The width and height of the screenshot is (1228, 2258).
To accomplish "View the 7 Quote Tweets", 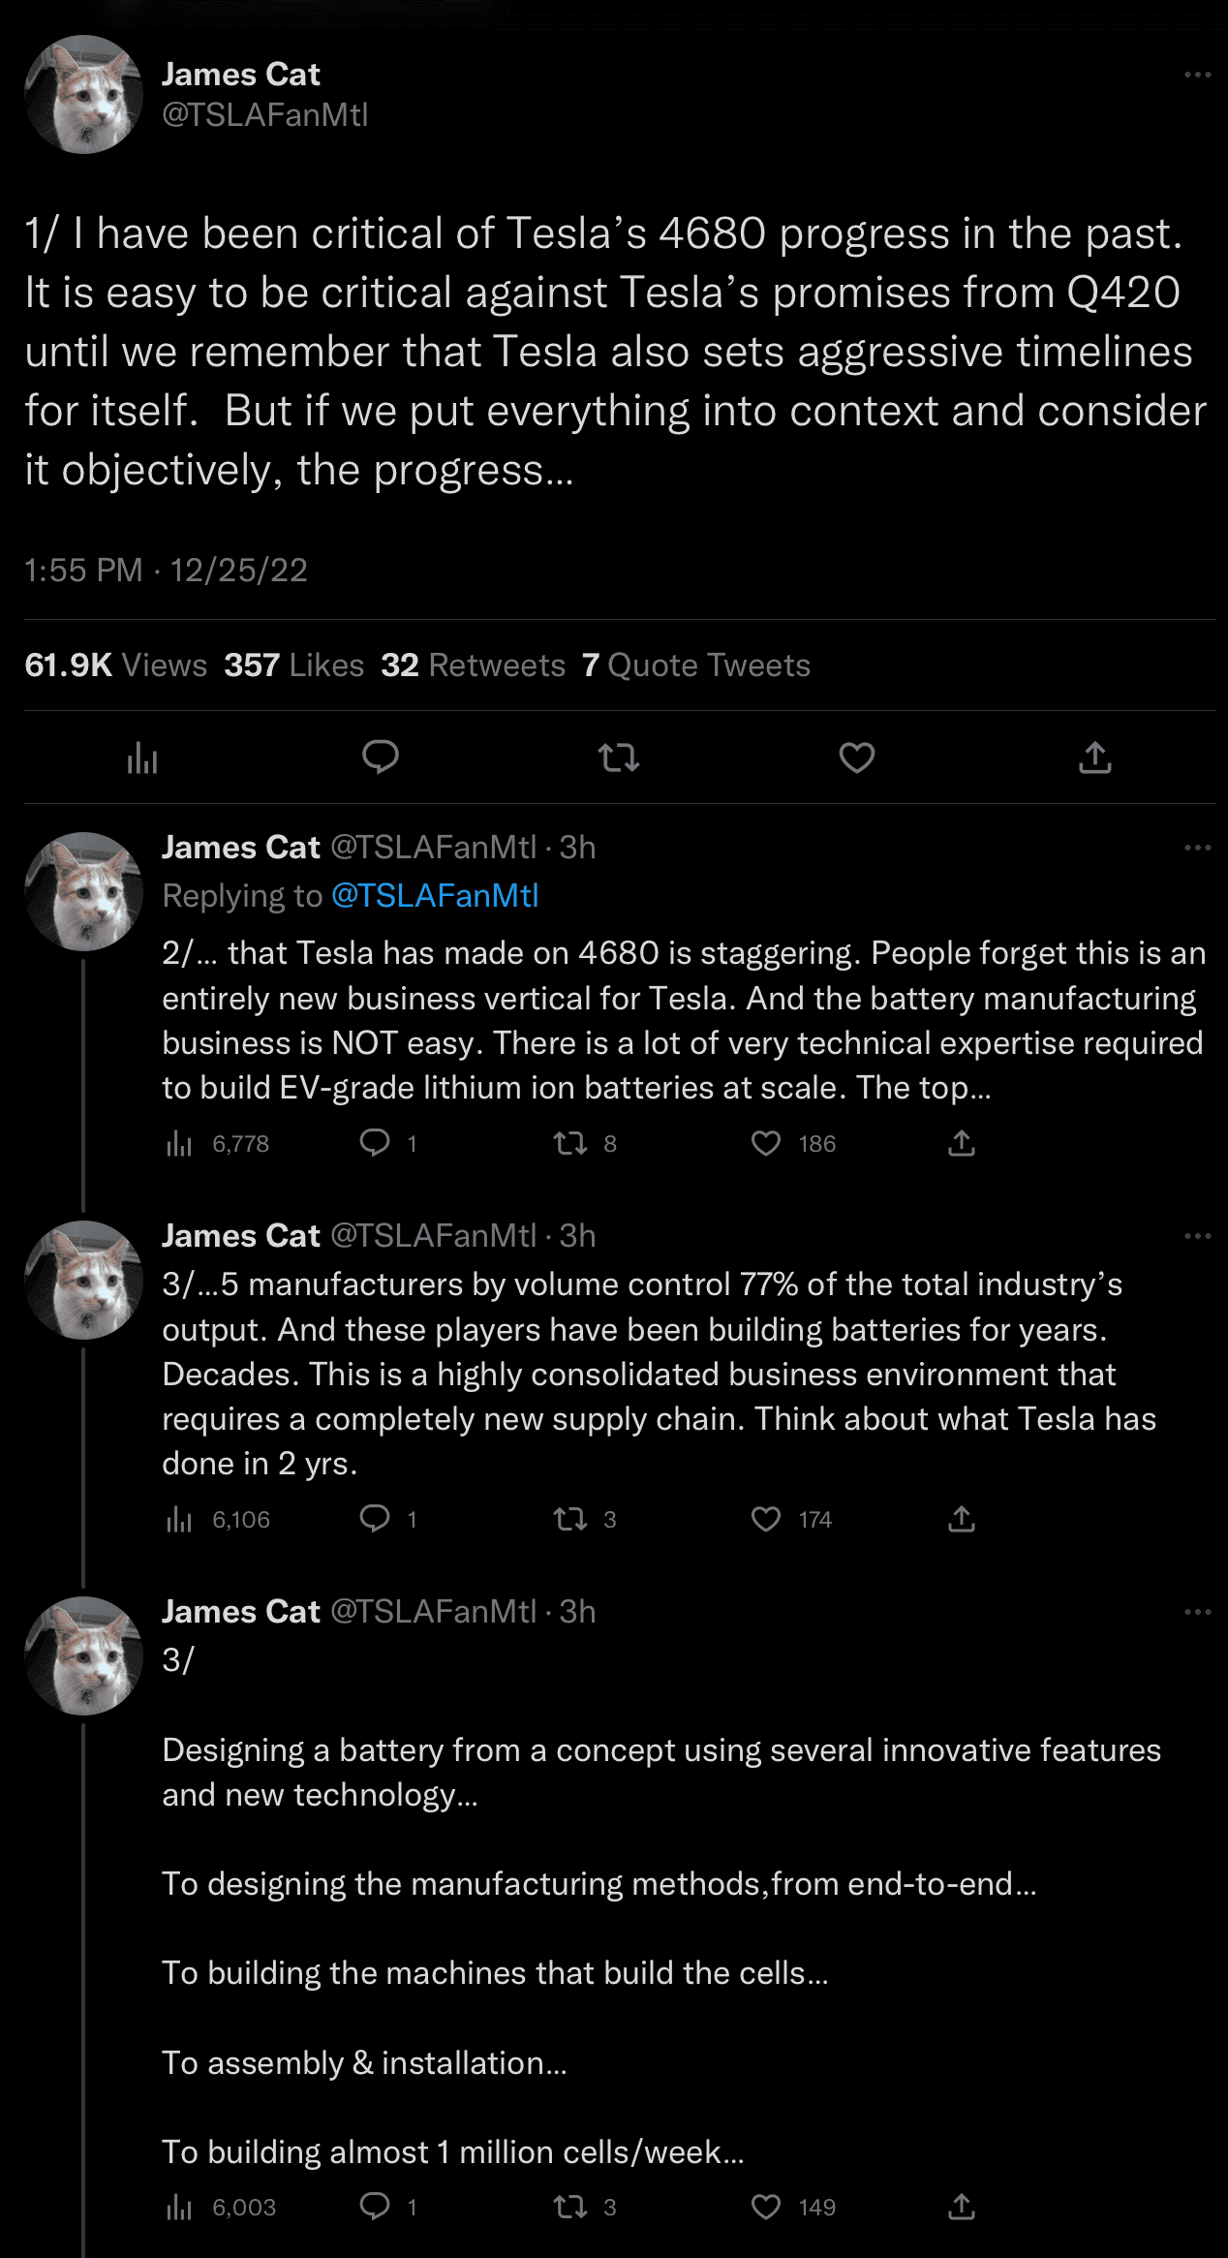I will tap(696, 665).
